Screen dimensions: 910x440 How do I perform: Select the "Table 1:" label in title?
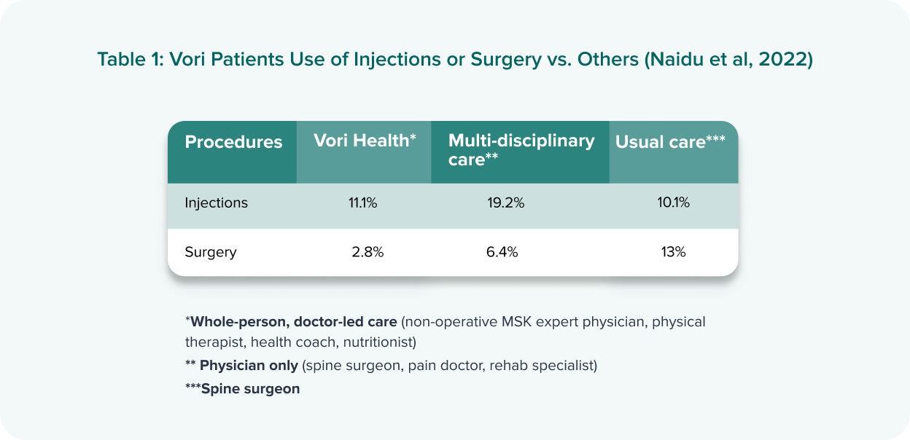130,60
